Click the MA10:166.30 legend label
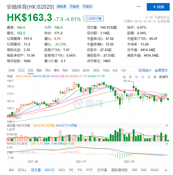The height and width of the screenshot is (175, 173). pos(41,76)
